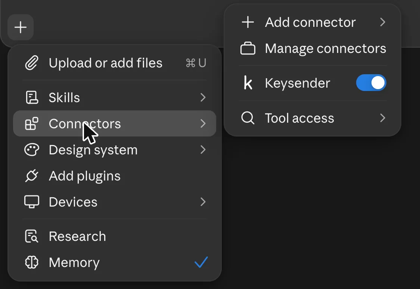420x289 pixels.
Task: Click the paperclip icon for uploading files
Action: 32,63
